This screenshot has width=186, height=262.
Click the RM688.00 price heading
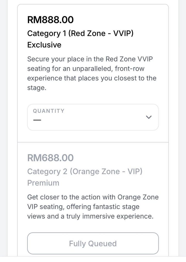coord(50,158)
